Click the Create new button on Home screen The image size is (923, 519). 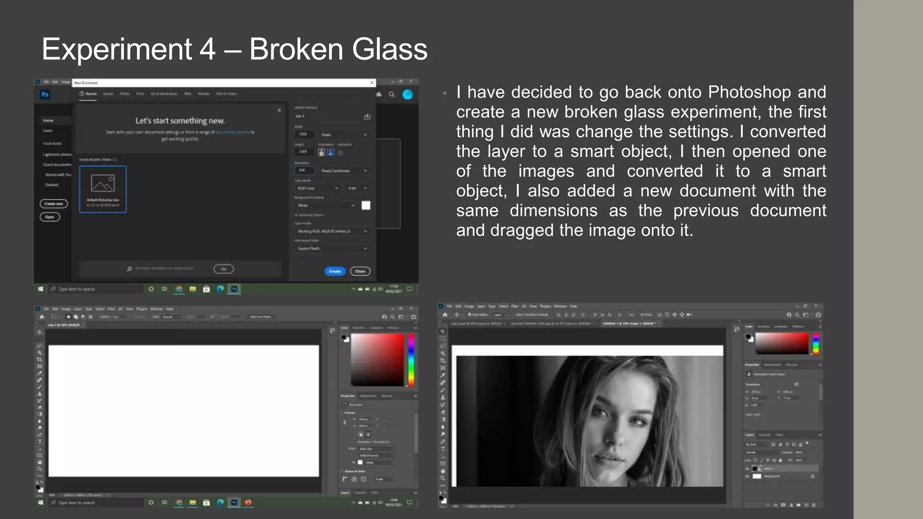[x=54, y=204]
